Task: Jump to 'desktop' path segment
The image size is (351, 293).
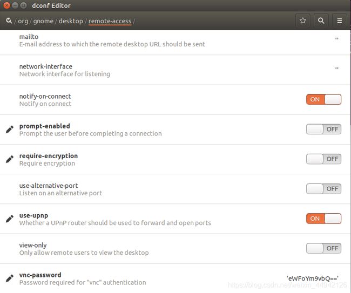Action: (71, 21)
